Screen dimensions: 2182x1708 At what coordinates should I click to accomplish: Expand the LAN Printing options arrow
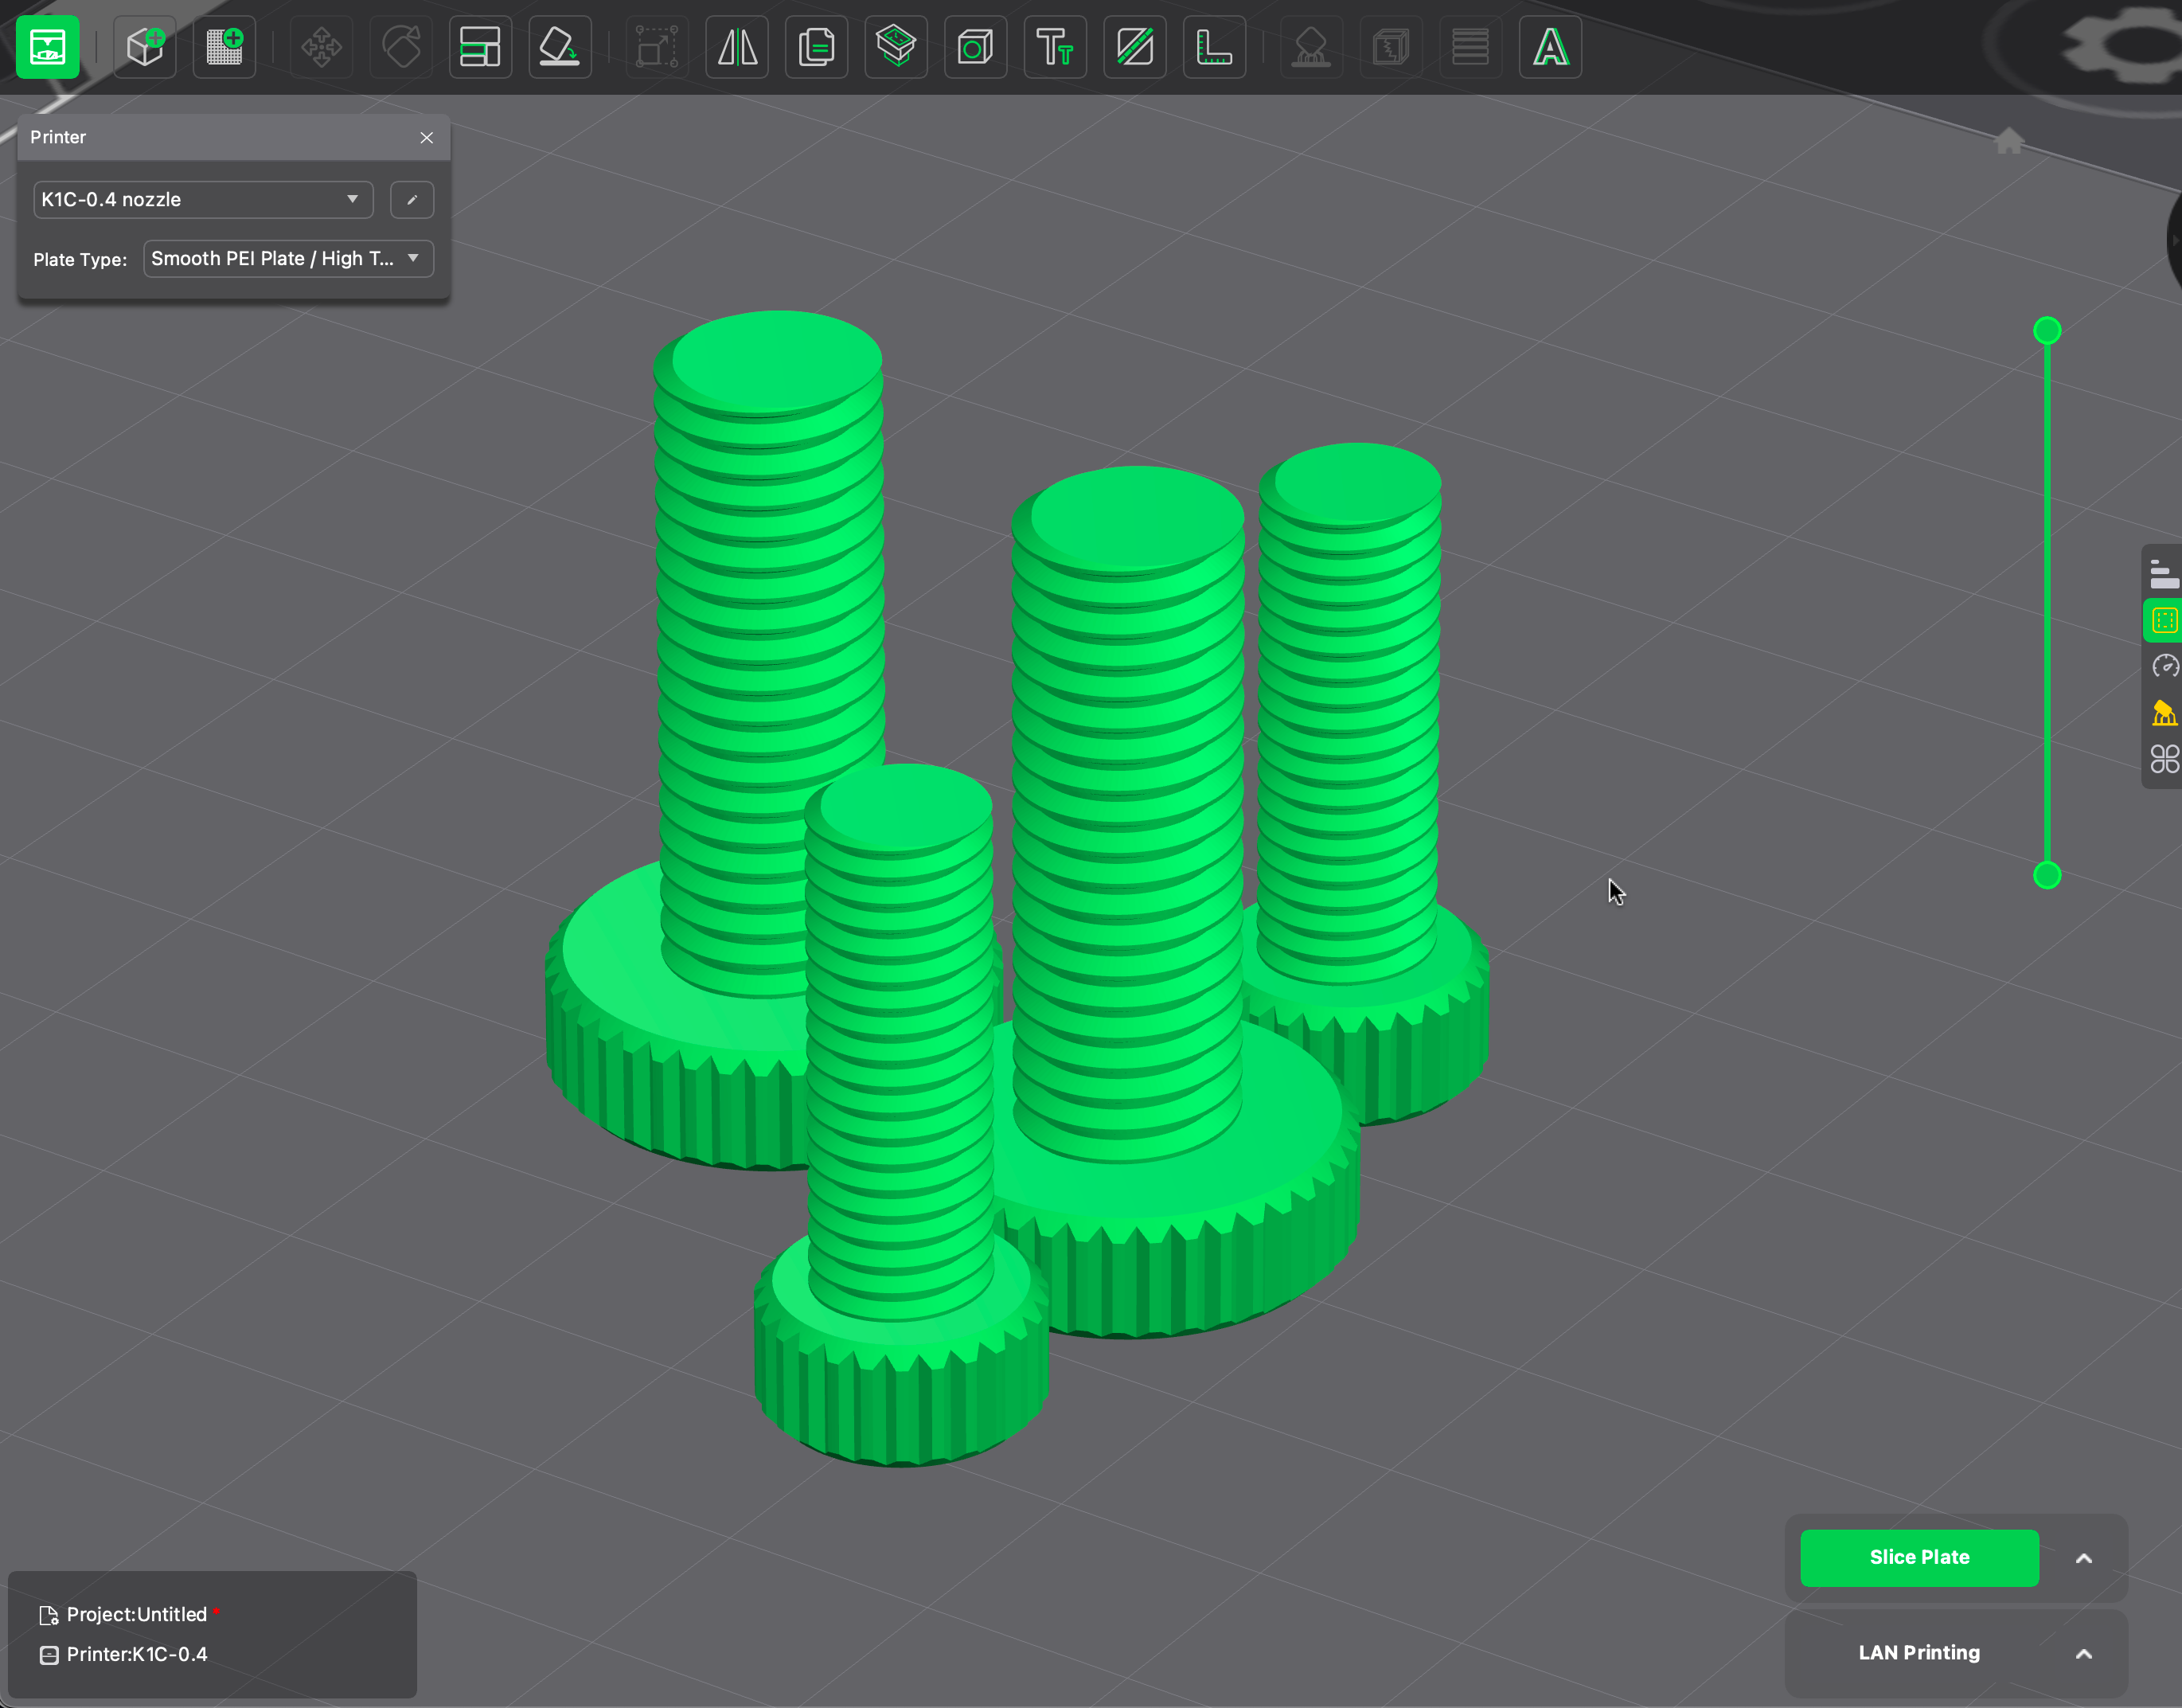2084,1654
